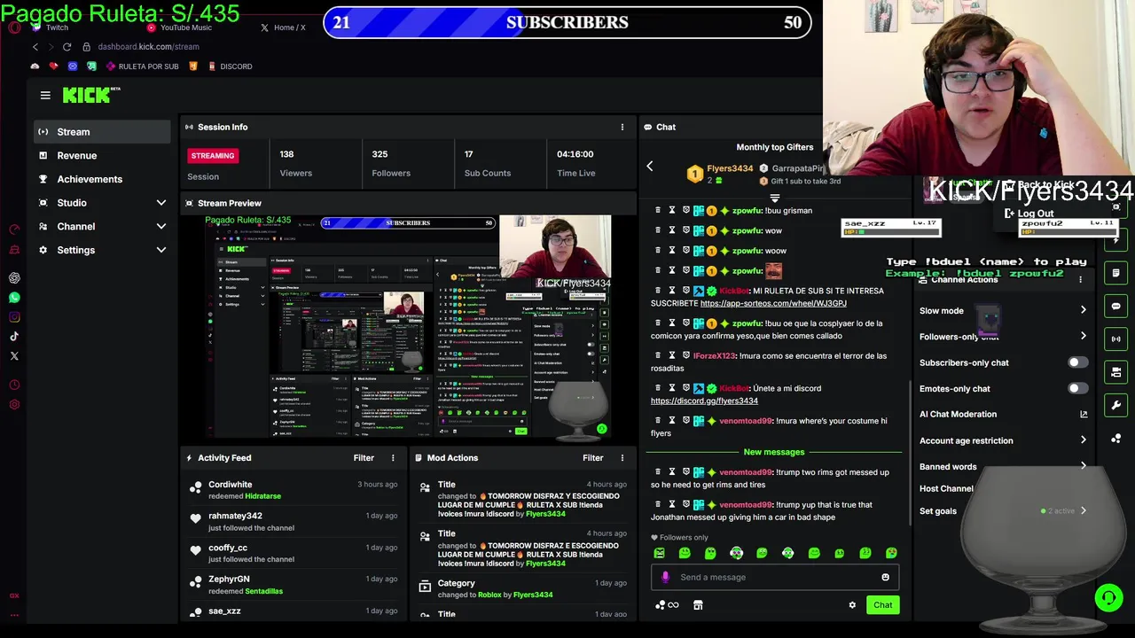Open Session Info options menu
Screen dimensions: 1135x638
622,128
